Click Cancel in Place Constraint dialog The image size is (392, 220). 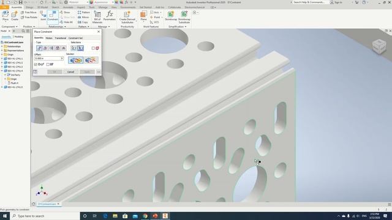(x=70, y=72)
